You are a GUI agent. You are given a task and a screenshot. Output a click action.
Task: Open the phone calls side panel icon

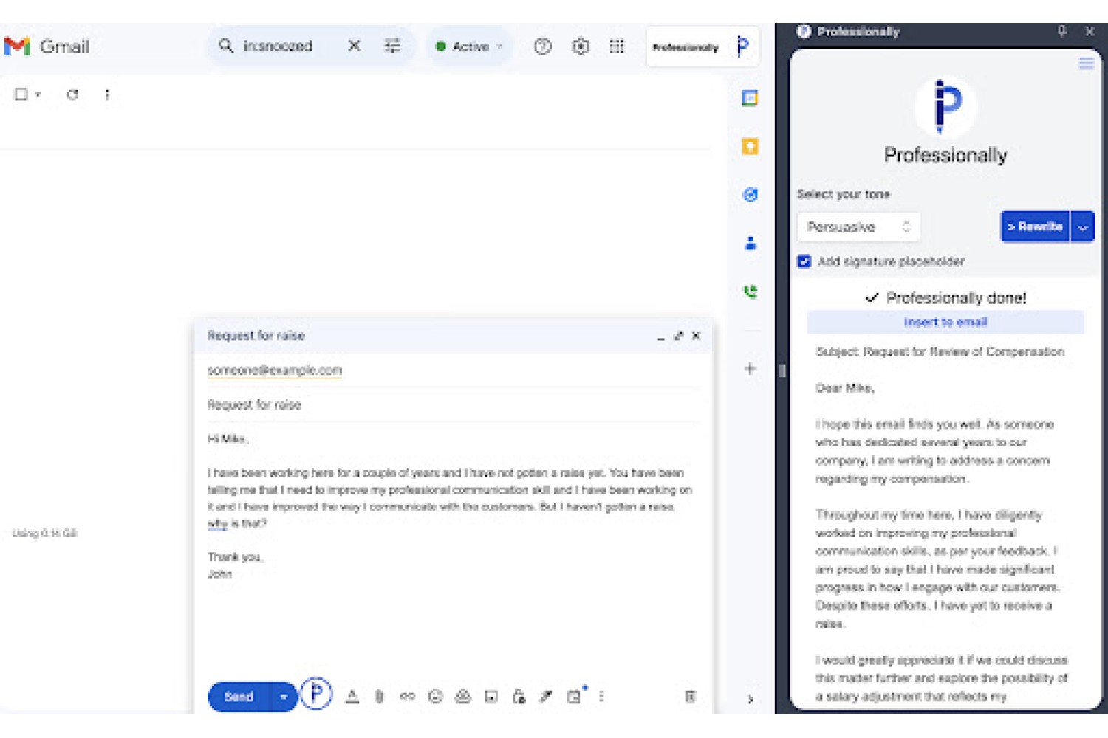click(x=750, y=292)
